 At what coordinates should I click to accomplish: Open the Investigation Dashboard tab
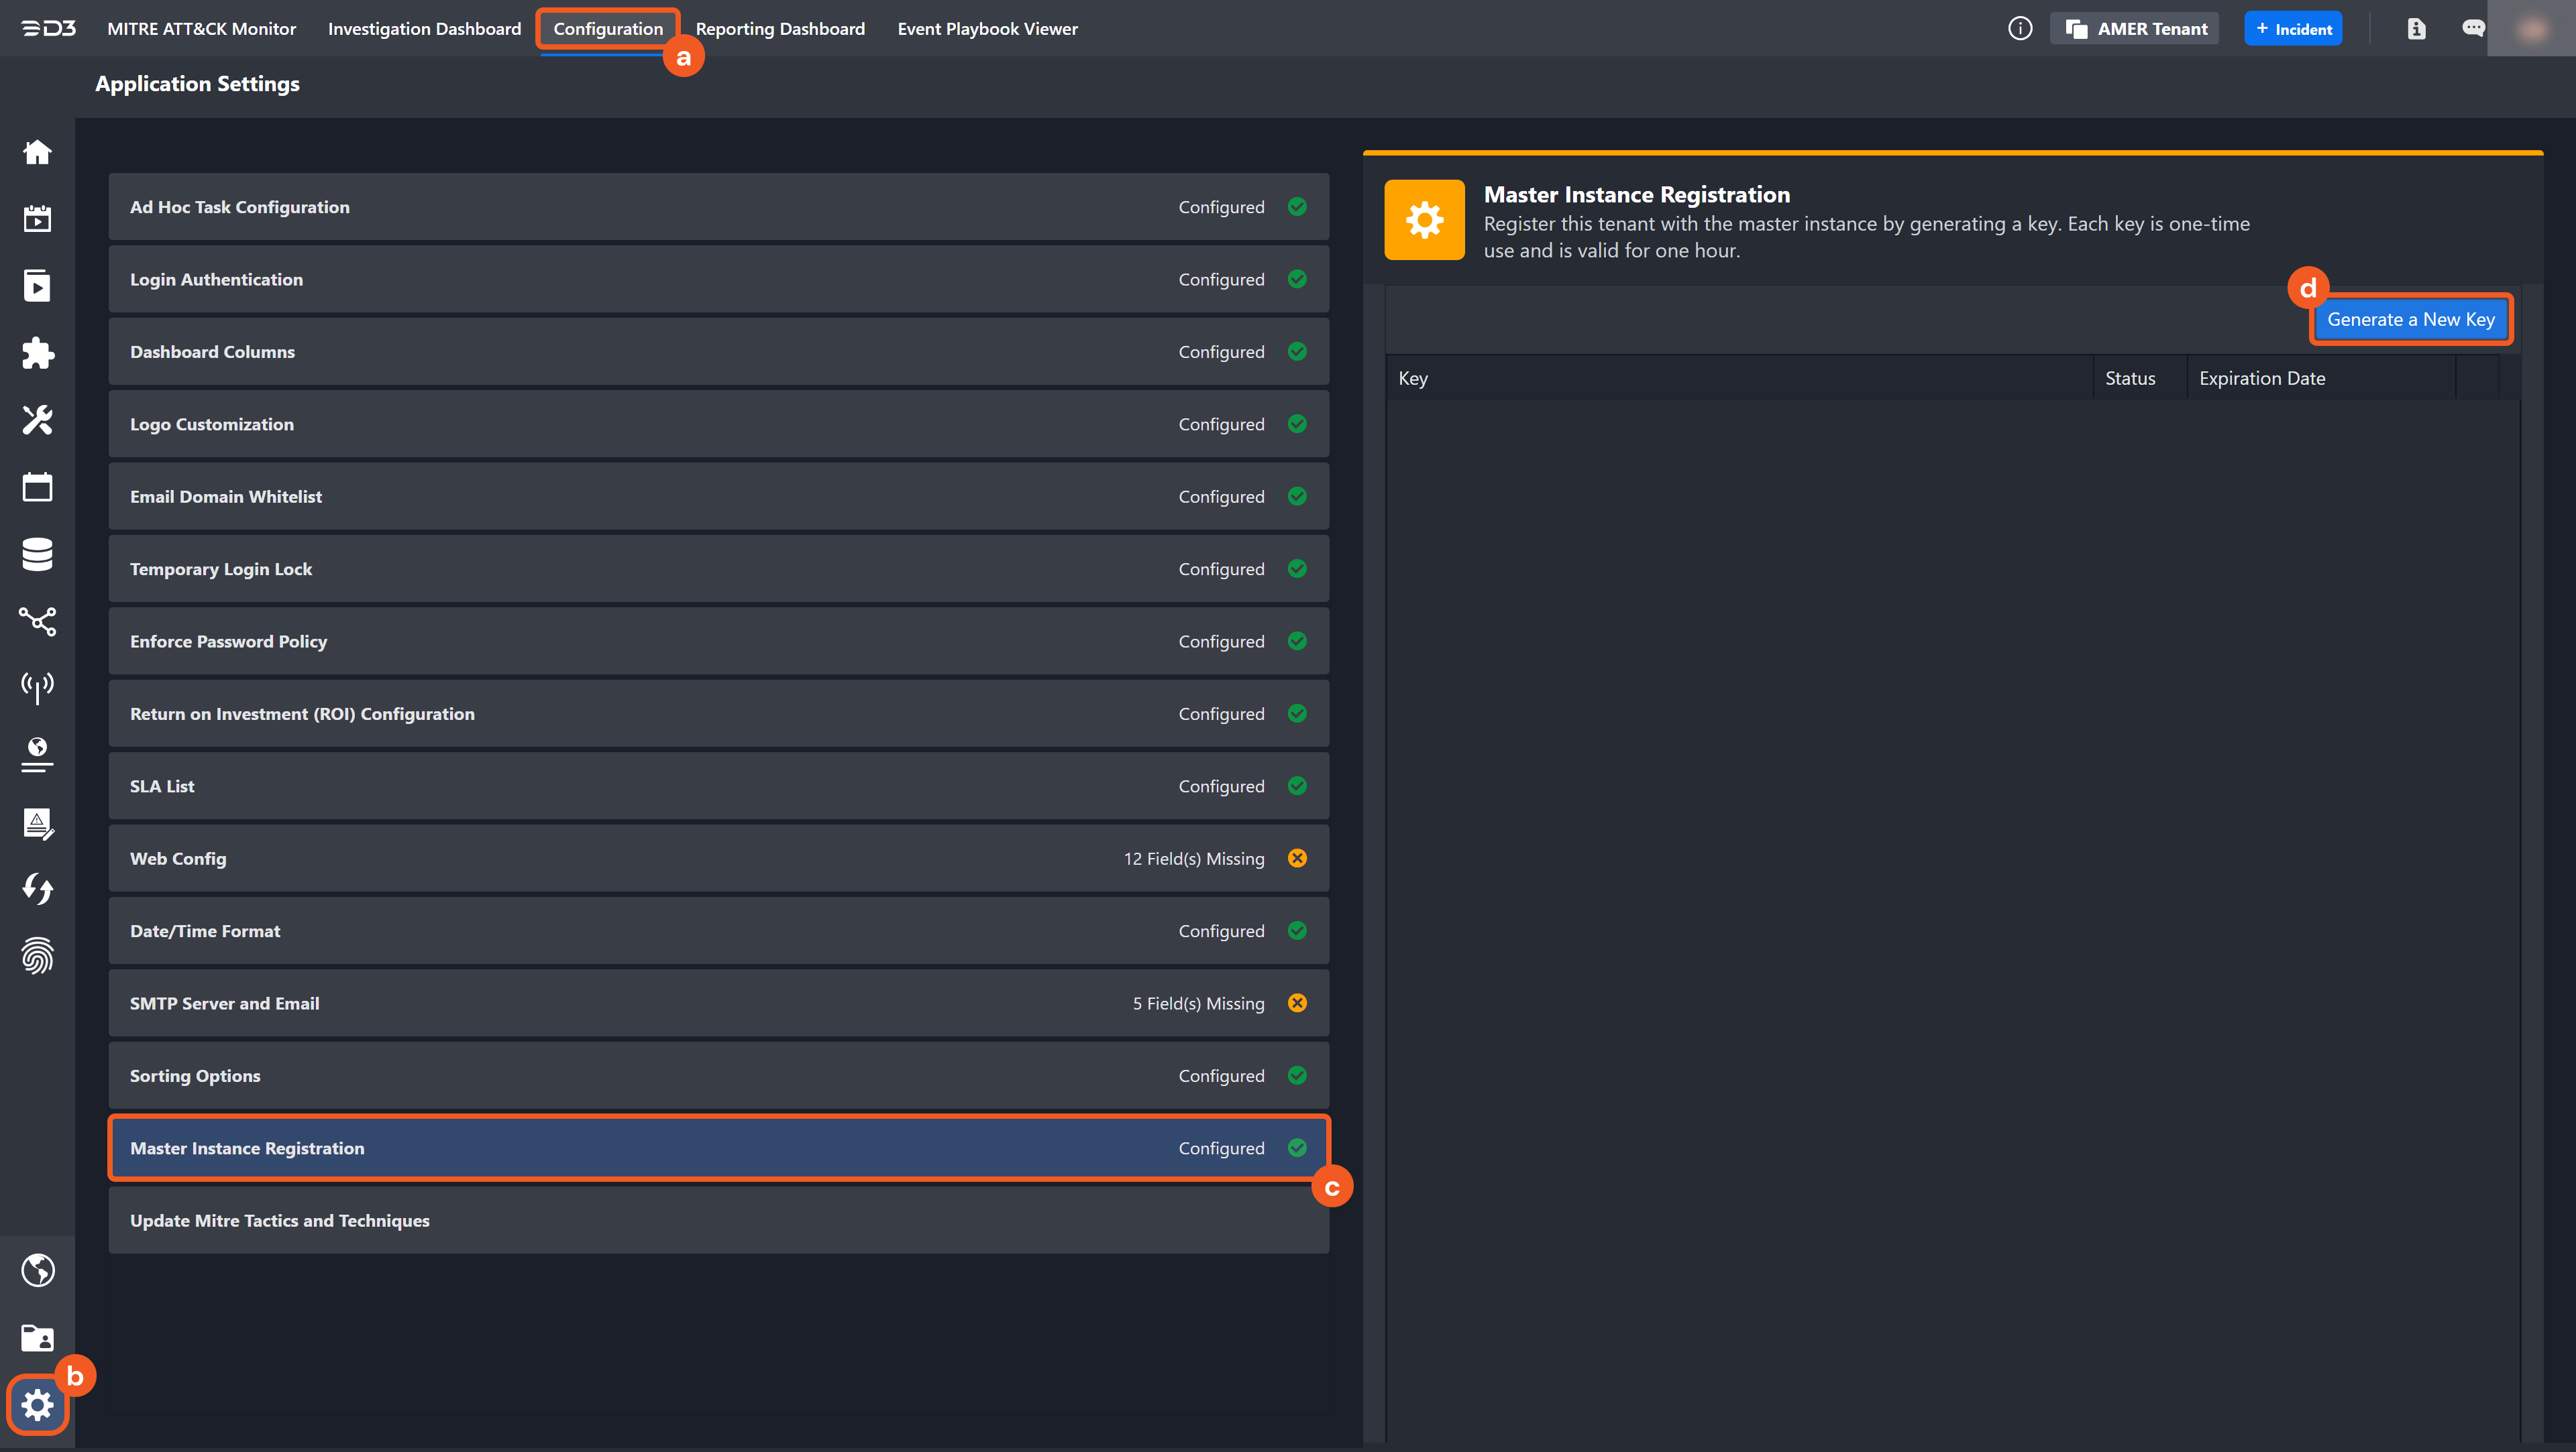tap(424, 28)
